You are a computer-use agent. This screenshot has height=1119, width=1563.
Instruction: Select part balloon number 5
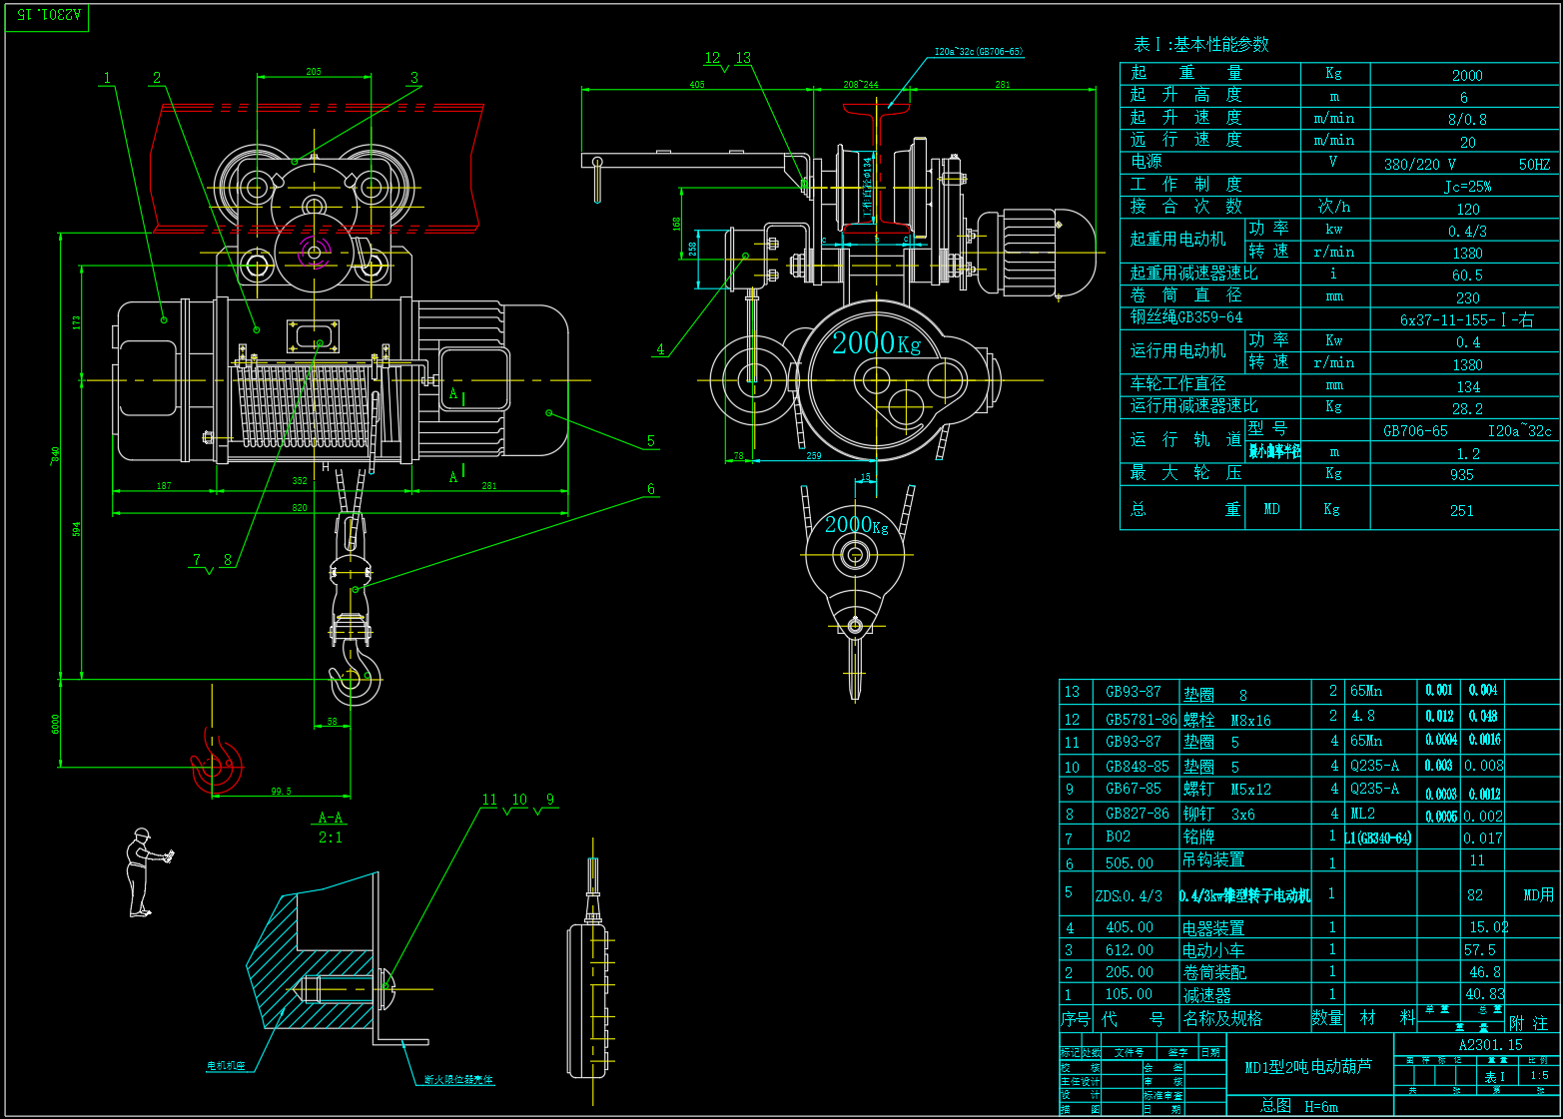click(x=651, y=441)
